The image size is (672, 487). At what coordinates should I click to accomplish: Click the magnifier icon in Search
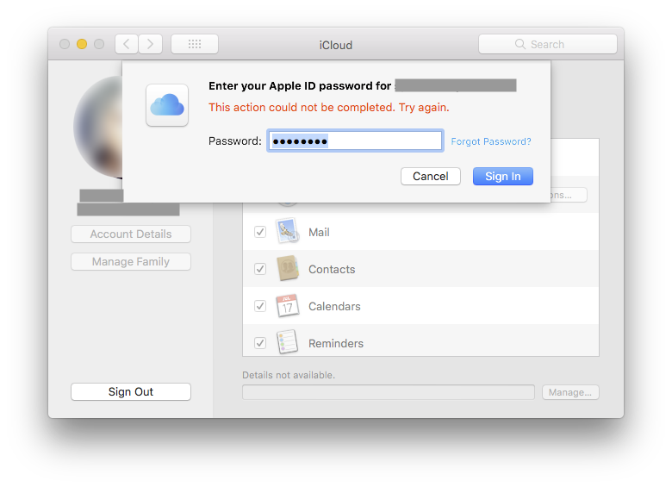click(520, 44)
